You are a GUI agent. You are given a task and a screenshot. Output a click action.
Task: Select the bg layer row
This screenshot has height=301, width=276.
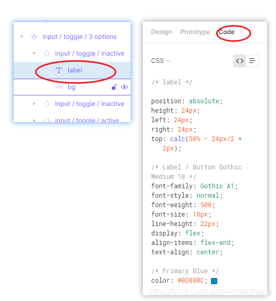pyautogui.click(x=72, y=87)
